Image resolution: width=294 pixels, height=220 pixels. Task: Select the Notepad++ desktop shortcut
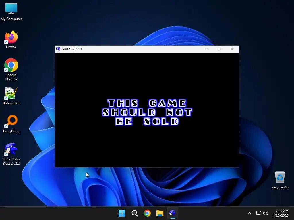11,96
